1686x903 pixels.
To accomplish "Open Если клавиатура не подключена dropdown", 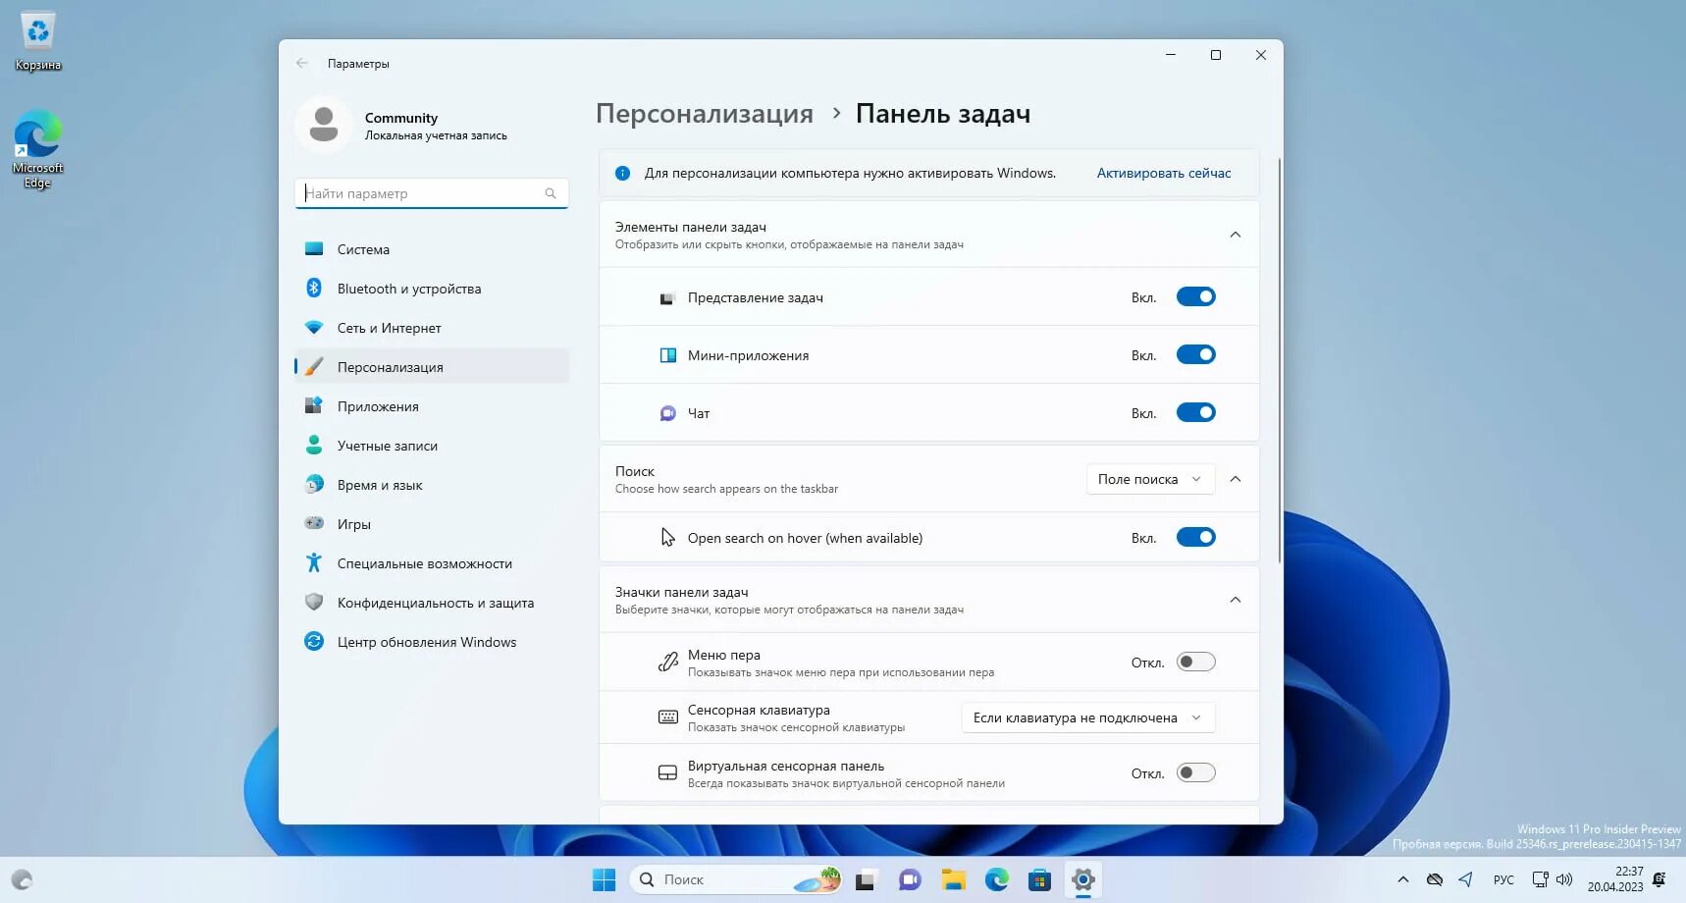I will coord(1088,717).
